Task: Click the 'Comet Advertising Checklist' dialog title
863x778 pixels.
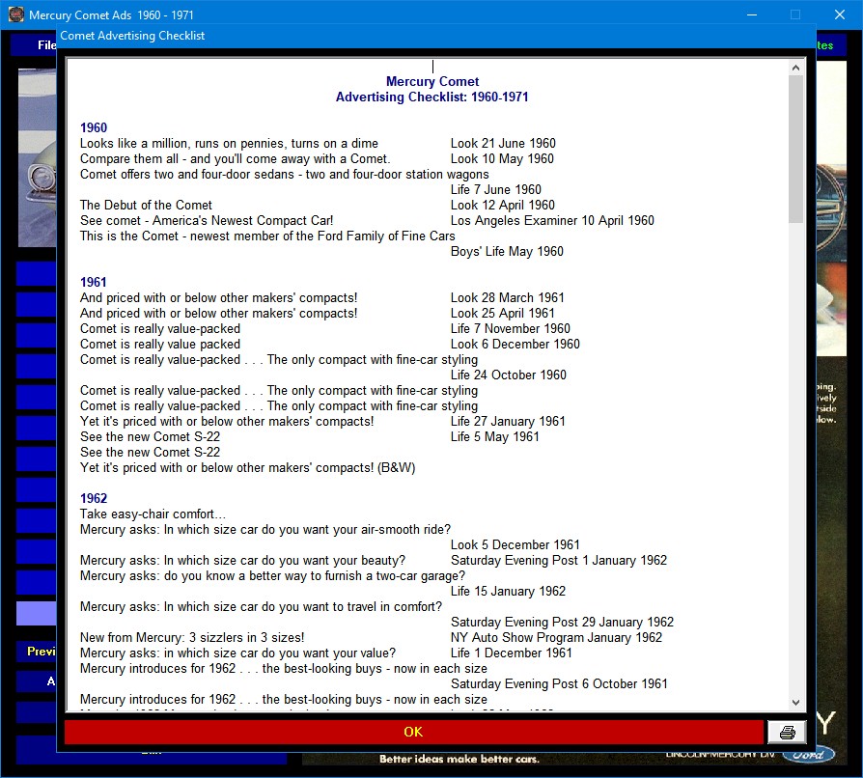Action: click(132, 36)
